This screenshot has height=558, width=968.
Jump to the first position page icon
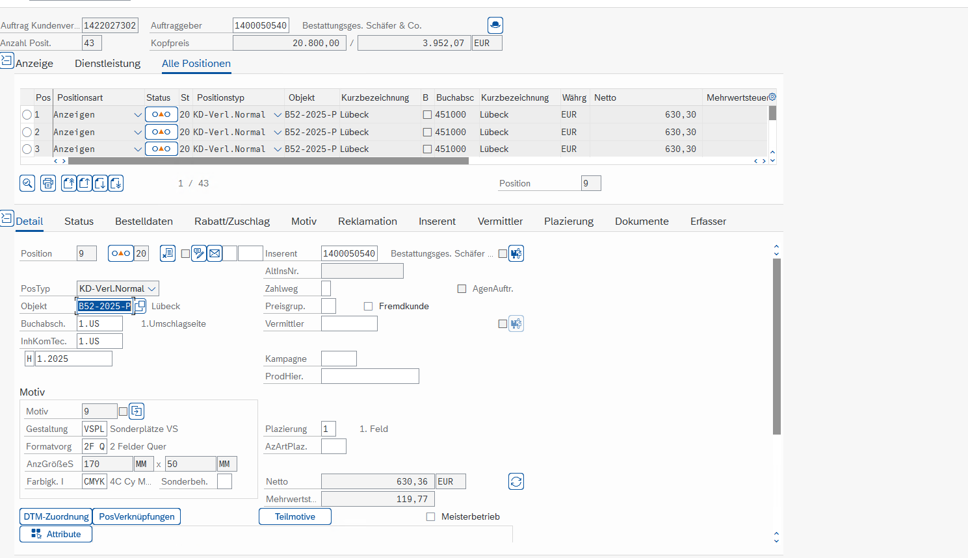pyautogui.click(x=69, y=183)
